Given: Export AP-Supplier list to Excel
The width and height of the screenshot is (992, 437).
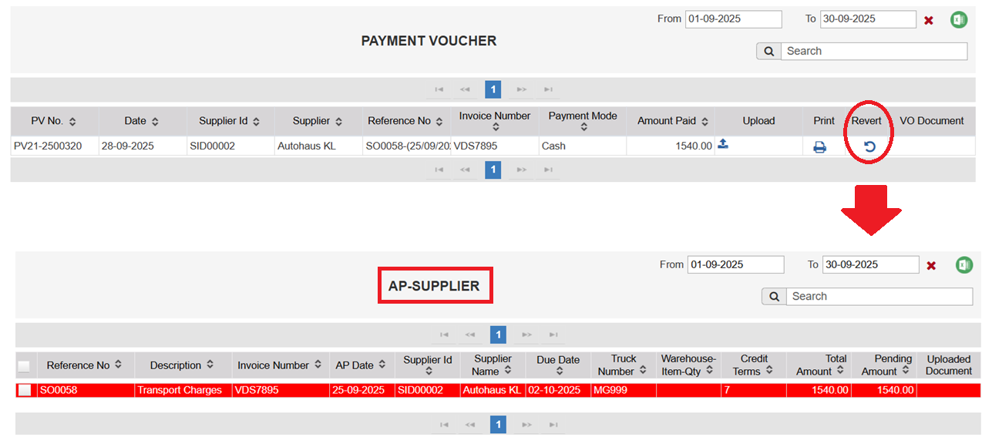Looking at the screenshot, I should click(964, 265).
